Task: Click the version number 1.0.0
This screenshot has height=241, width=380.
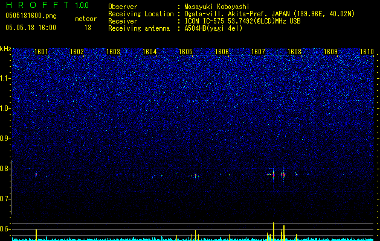Action: (82, 5)
